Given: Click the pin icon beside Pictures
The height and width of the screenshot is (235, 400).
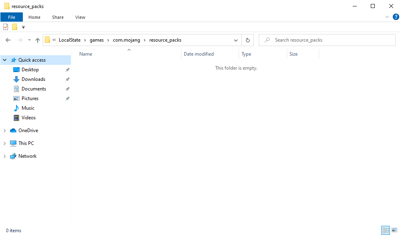Looking at the screenshot, I should coord(67,98).
